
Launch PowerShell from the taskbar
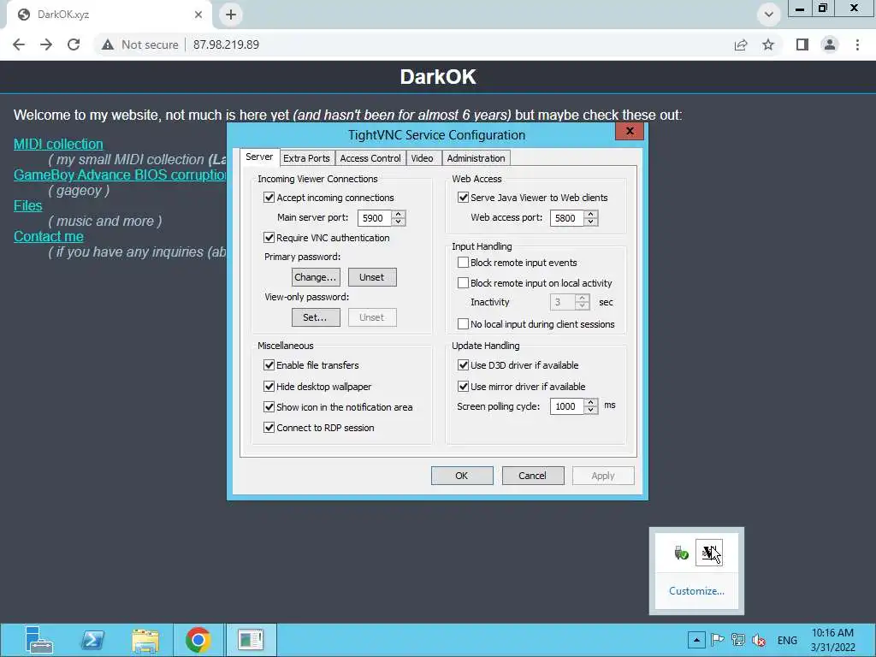92,640
